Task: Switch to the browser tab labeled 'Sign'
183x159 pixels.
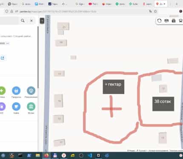Action: [x=80, y=4]
